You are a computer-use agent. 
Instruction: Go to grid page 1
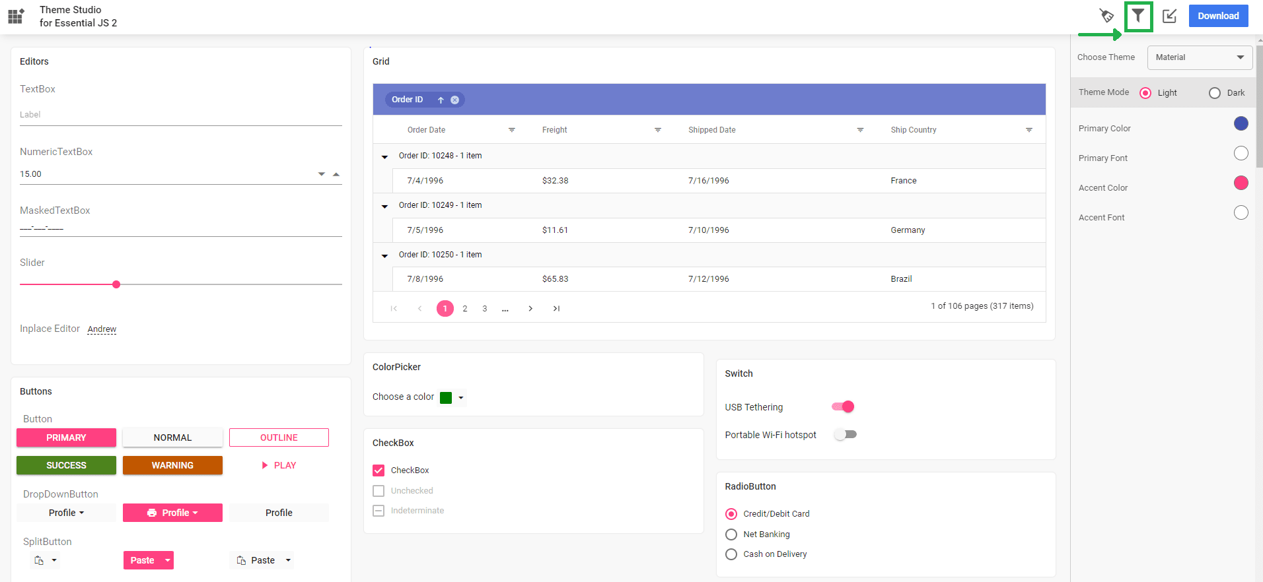[445, 308]
